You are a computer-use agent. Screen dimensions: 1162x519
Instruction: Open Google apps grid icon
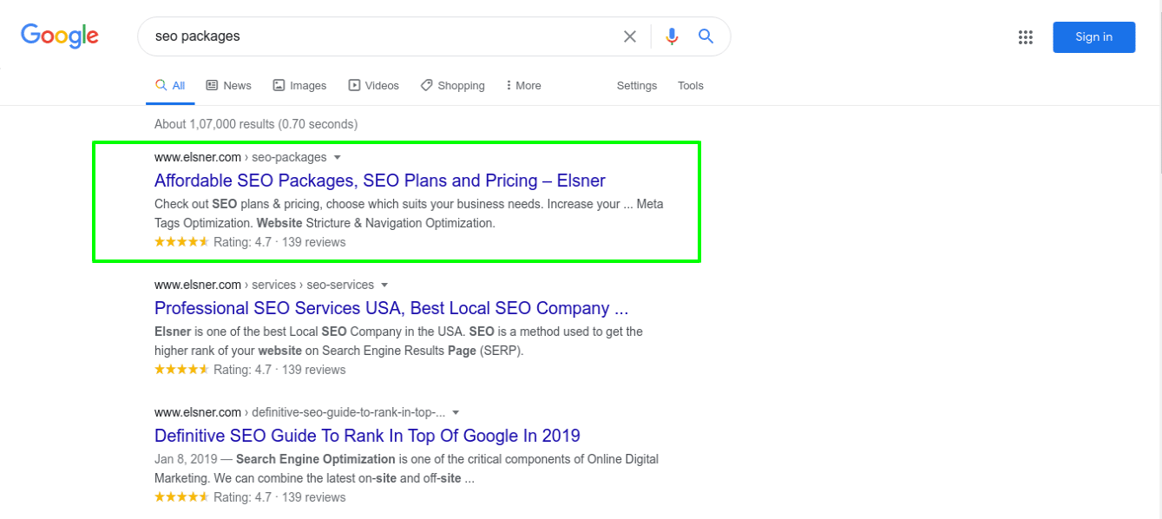[1025, 37]
